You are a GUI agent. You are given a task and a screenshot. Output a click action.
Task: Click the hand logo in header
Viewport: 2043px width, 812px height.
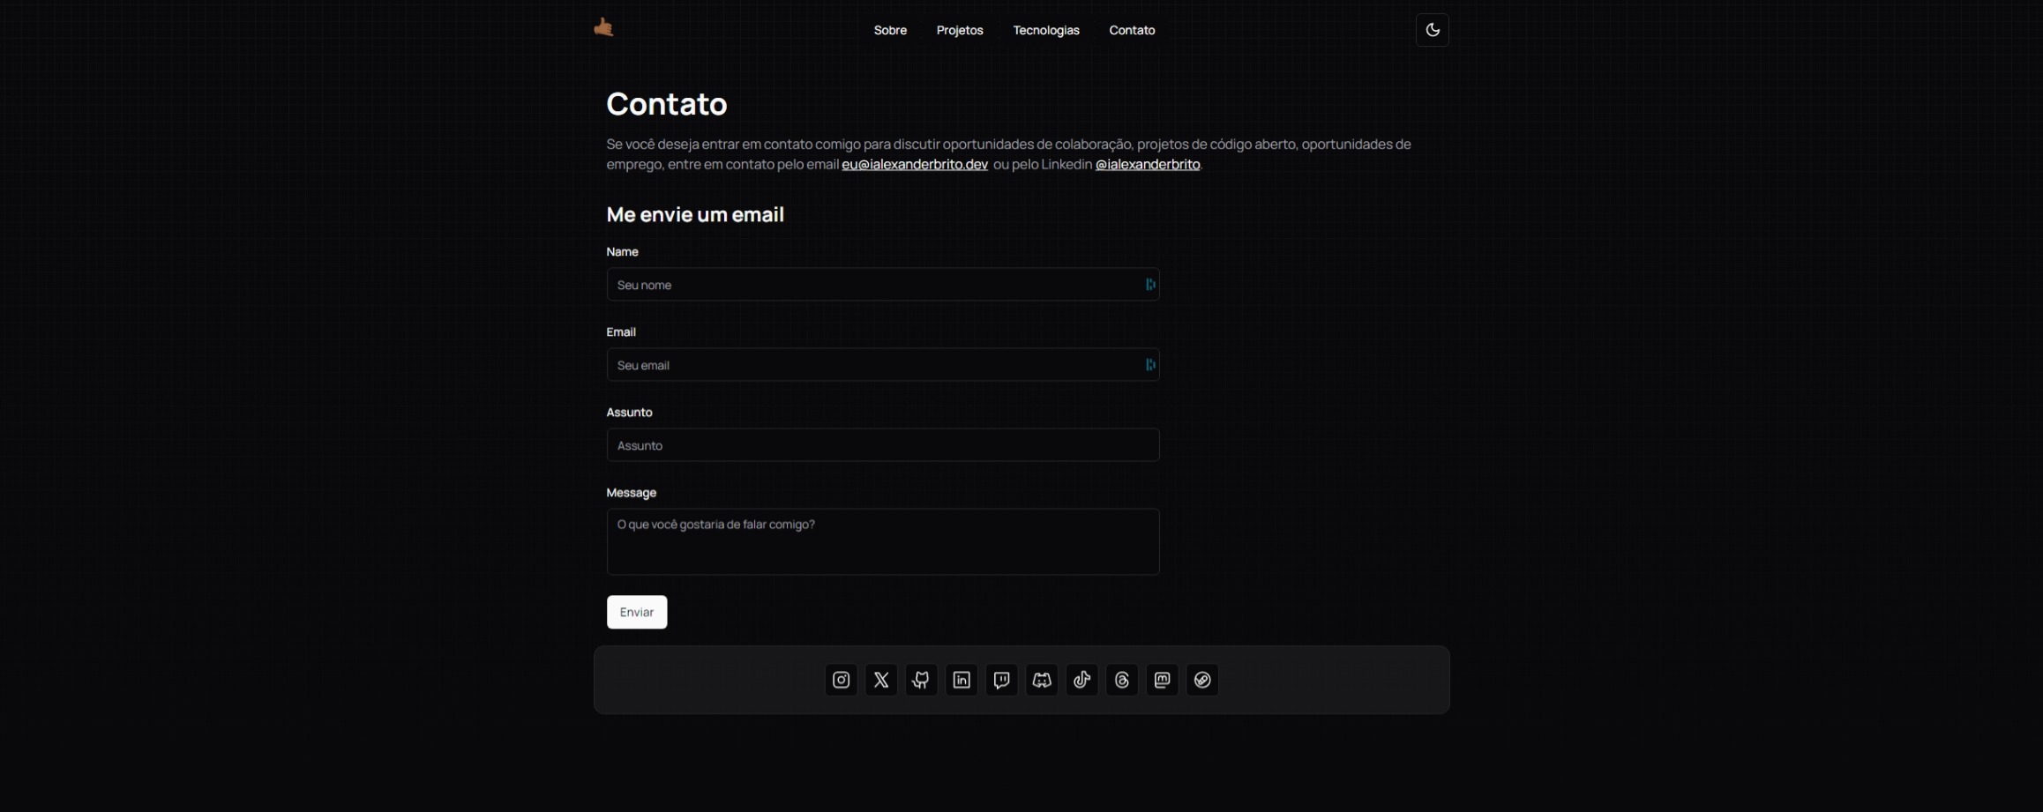pos(603,28)
